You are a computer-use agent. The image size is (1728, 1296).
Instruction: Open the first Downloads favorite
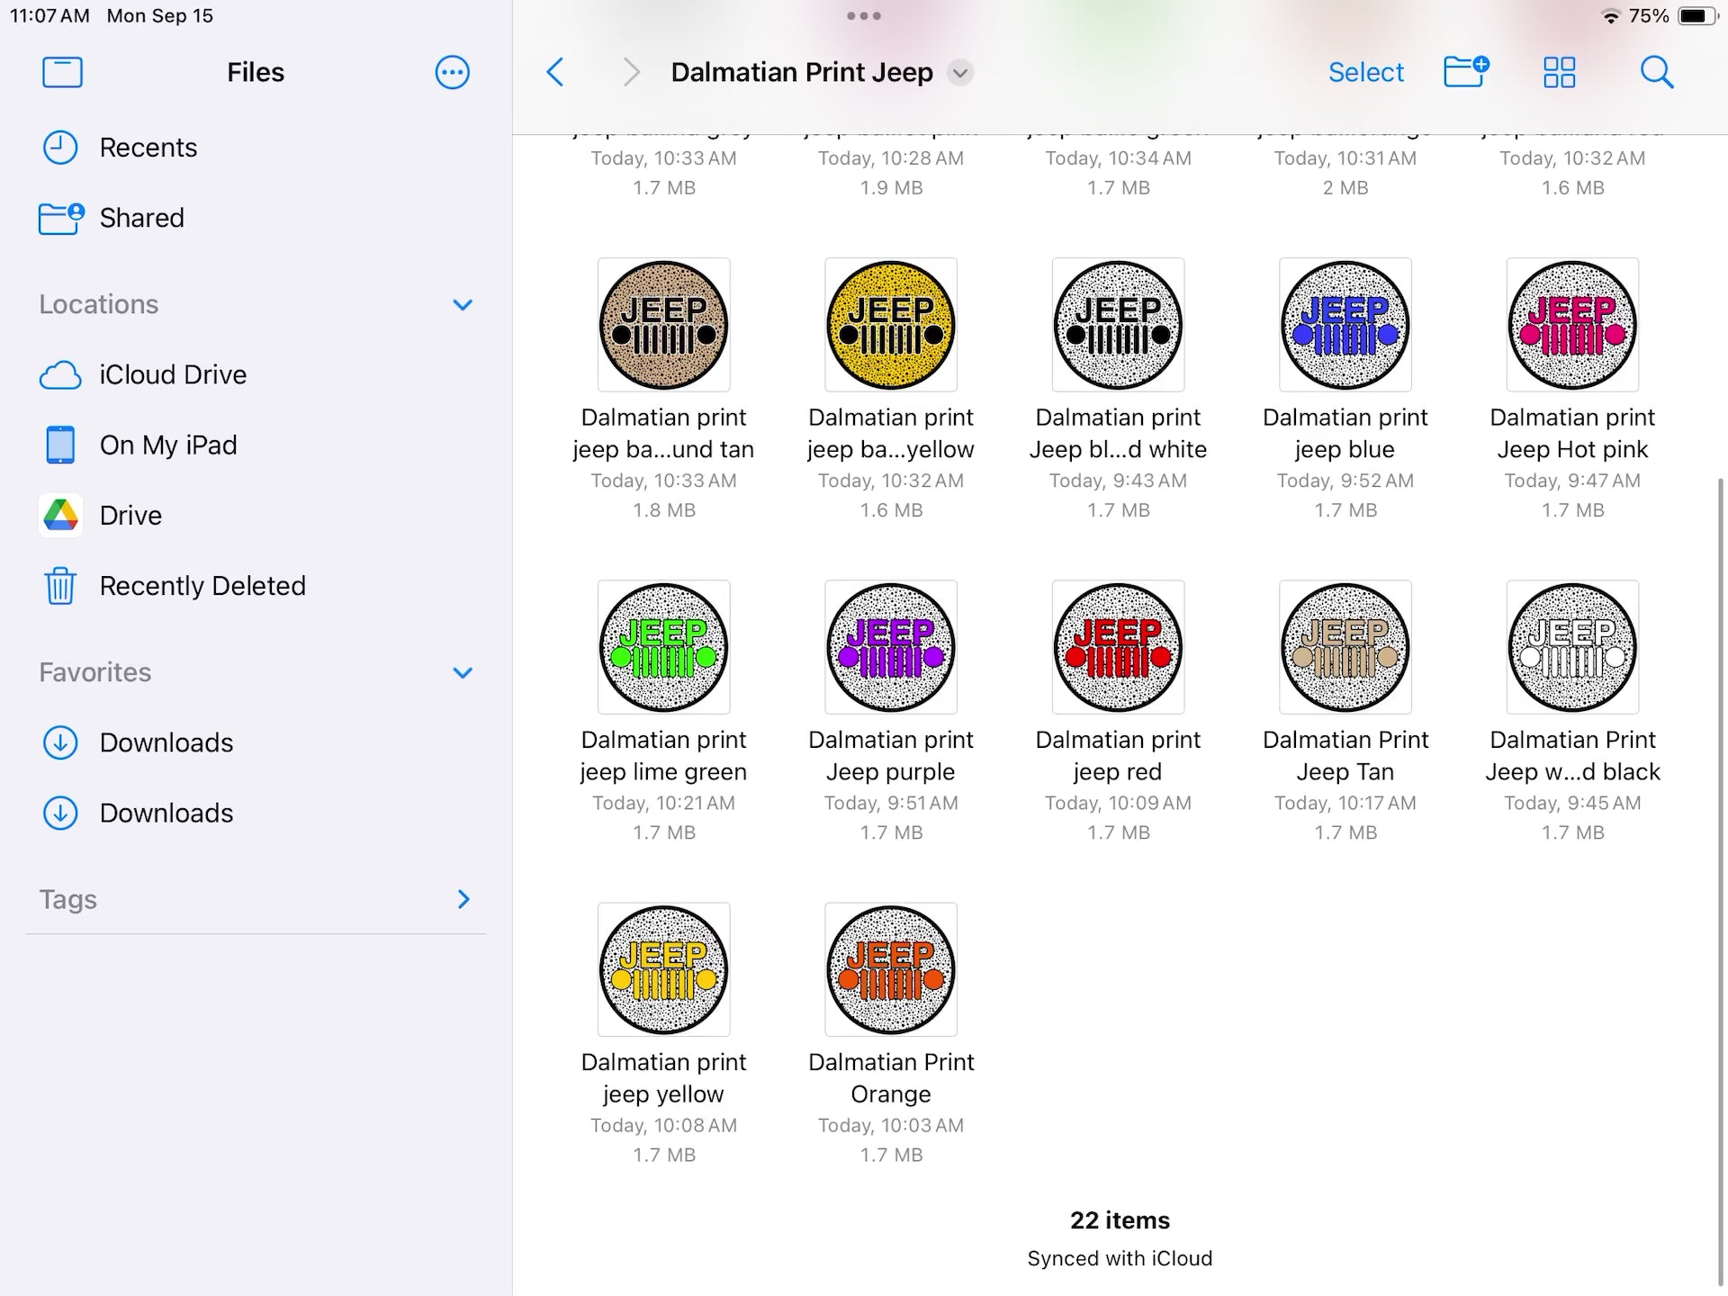click(166, 742)
